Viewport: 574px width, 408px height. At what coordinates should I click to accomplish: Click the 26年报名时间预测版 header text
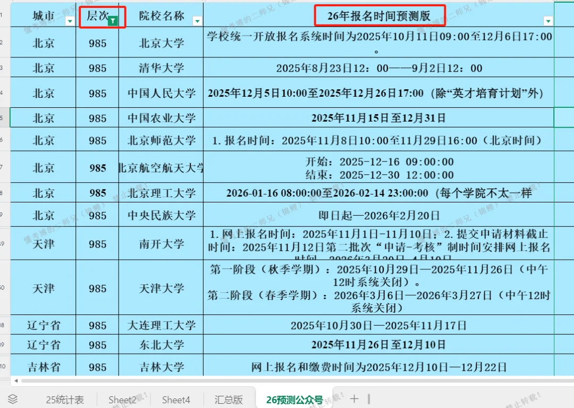click(378, 16)
